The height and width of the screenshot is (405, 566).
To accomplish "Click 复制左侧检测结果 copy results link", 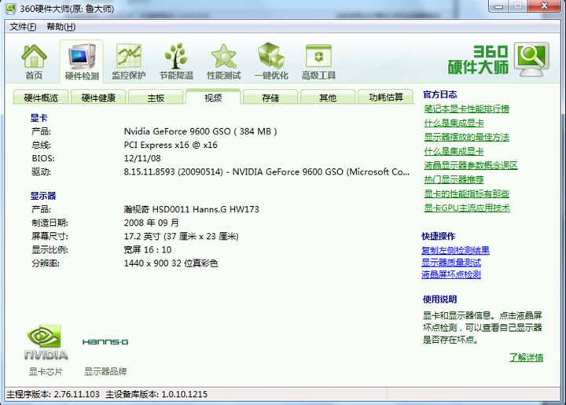I will (x=455, y=250).
